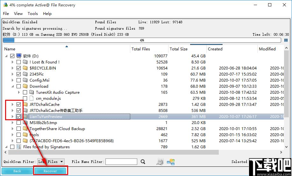Expand the TogetherShare iCloud Backup folder
The height and width of the screenshot is (176, 292).
13,129
